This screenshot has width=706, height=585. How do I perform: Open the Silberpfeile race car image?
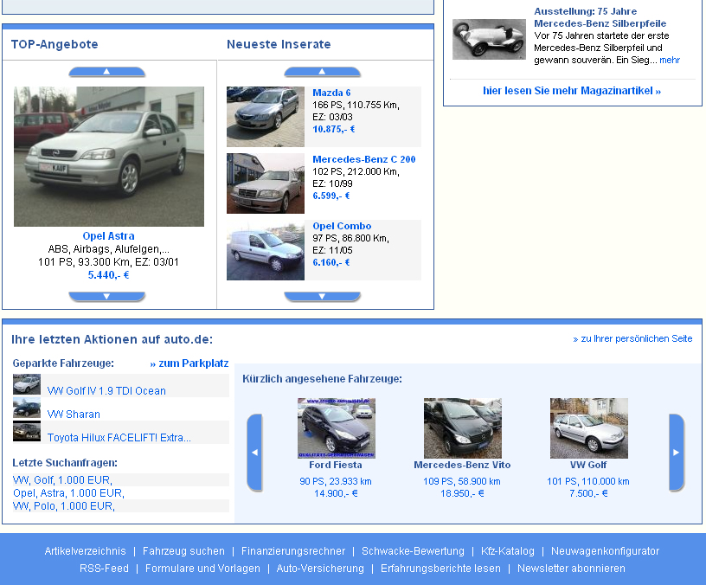[489, 39]
